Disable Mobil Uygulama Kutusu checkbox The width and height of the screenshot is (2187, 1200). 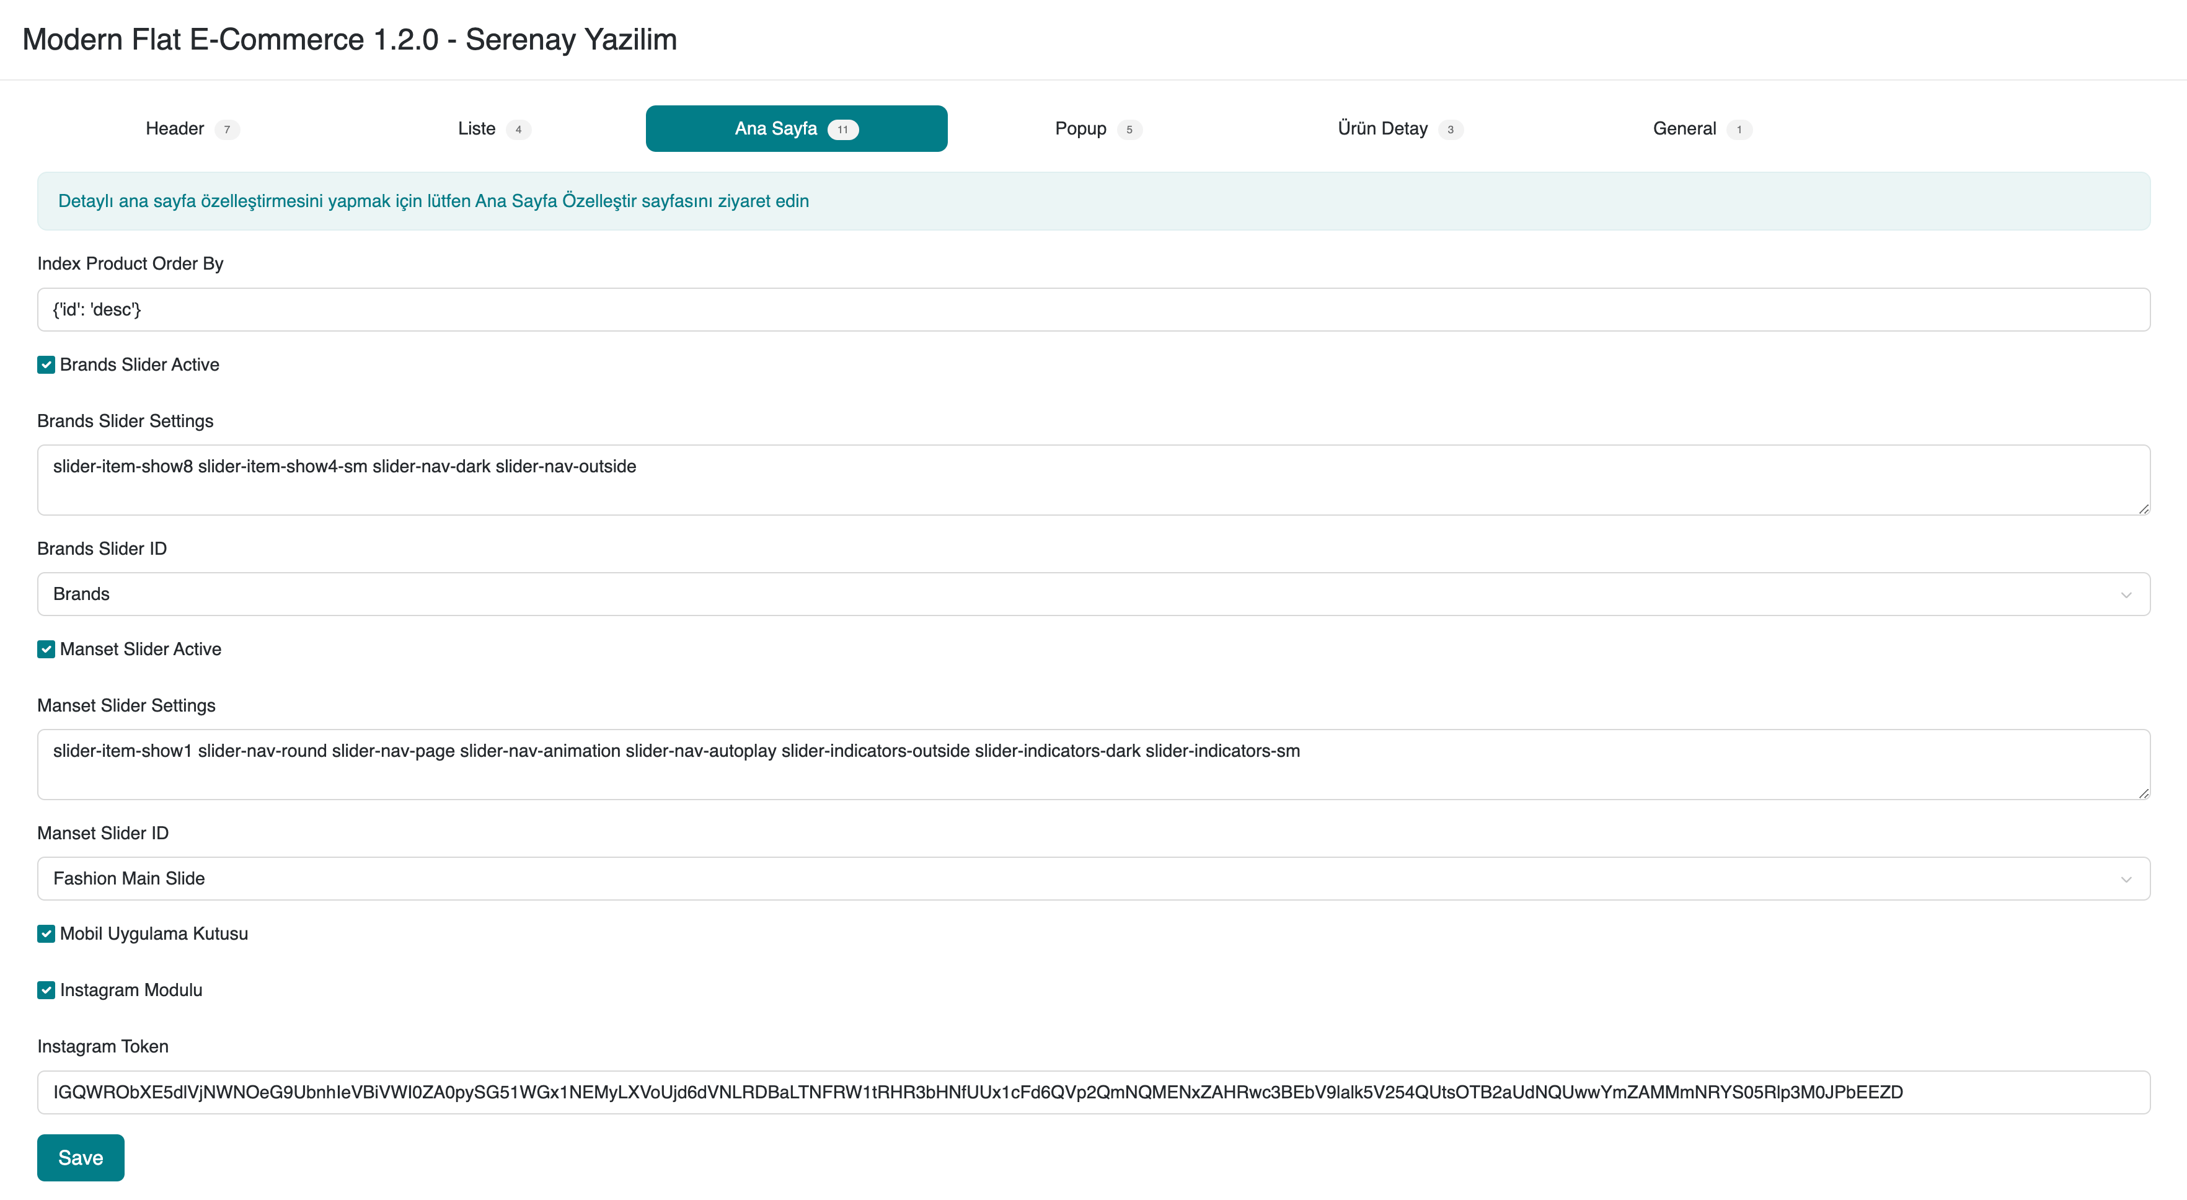(x=46, y=933)
